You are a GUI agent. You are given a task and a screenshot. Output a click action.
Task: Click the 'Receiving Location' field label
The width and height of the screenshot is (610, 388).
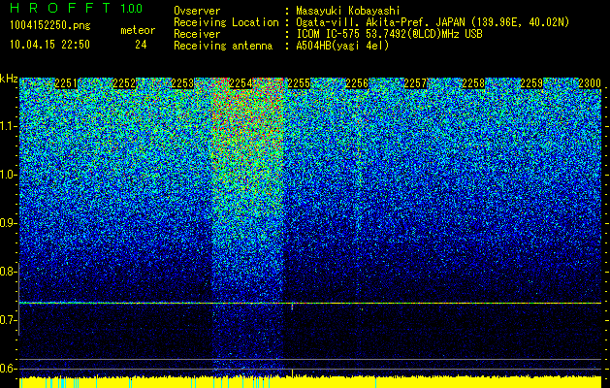tap(226, 22)
